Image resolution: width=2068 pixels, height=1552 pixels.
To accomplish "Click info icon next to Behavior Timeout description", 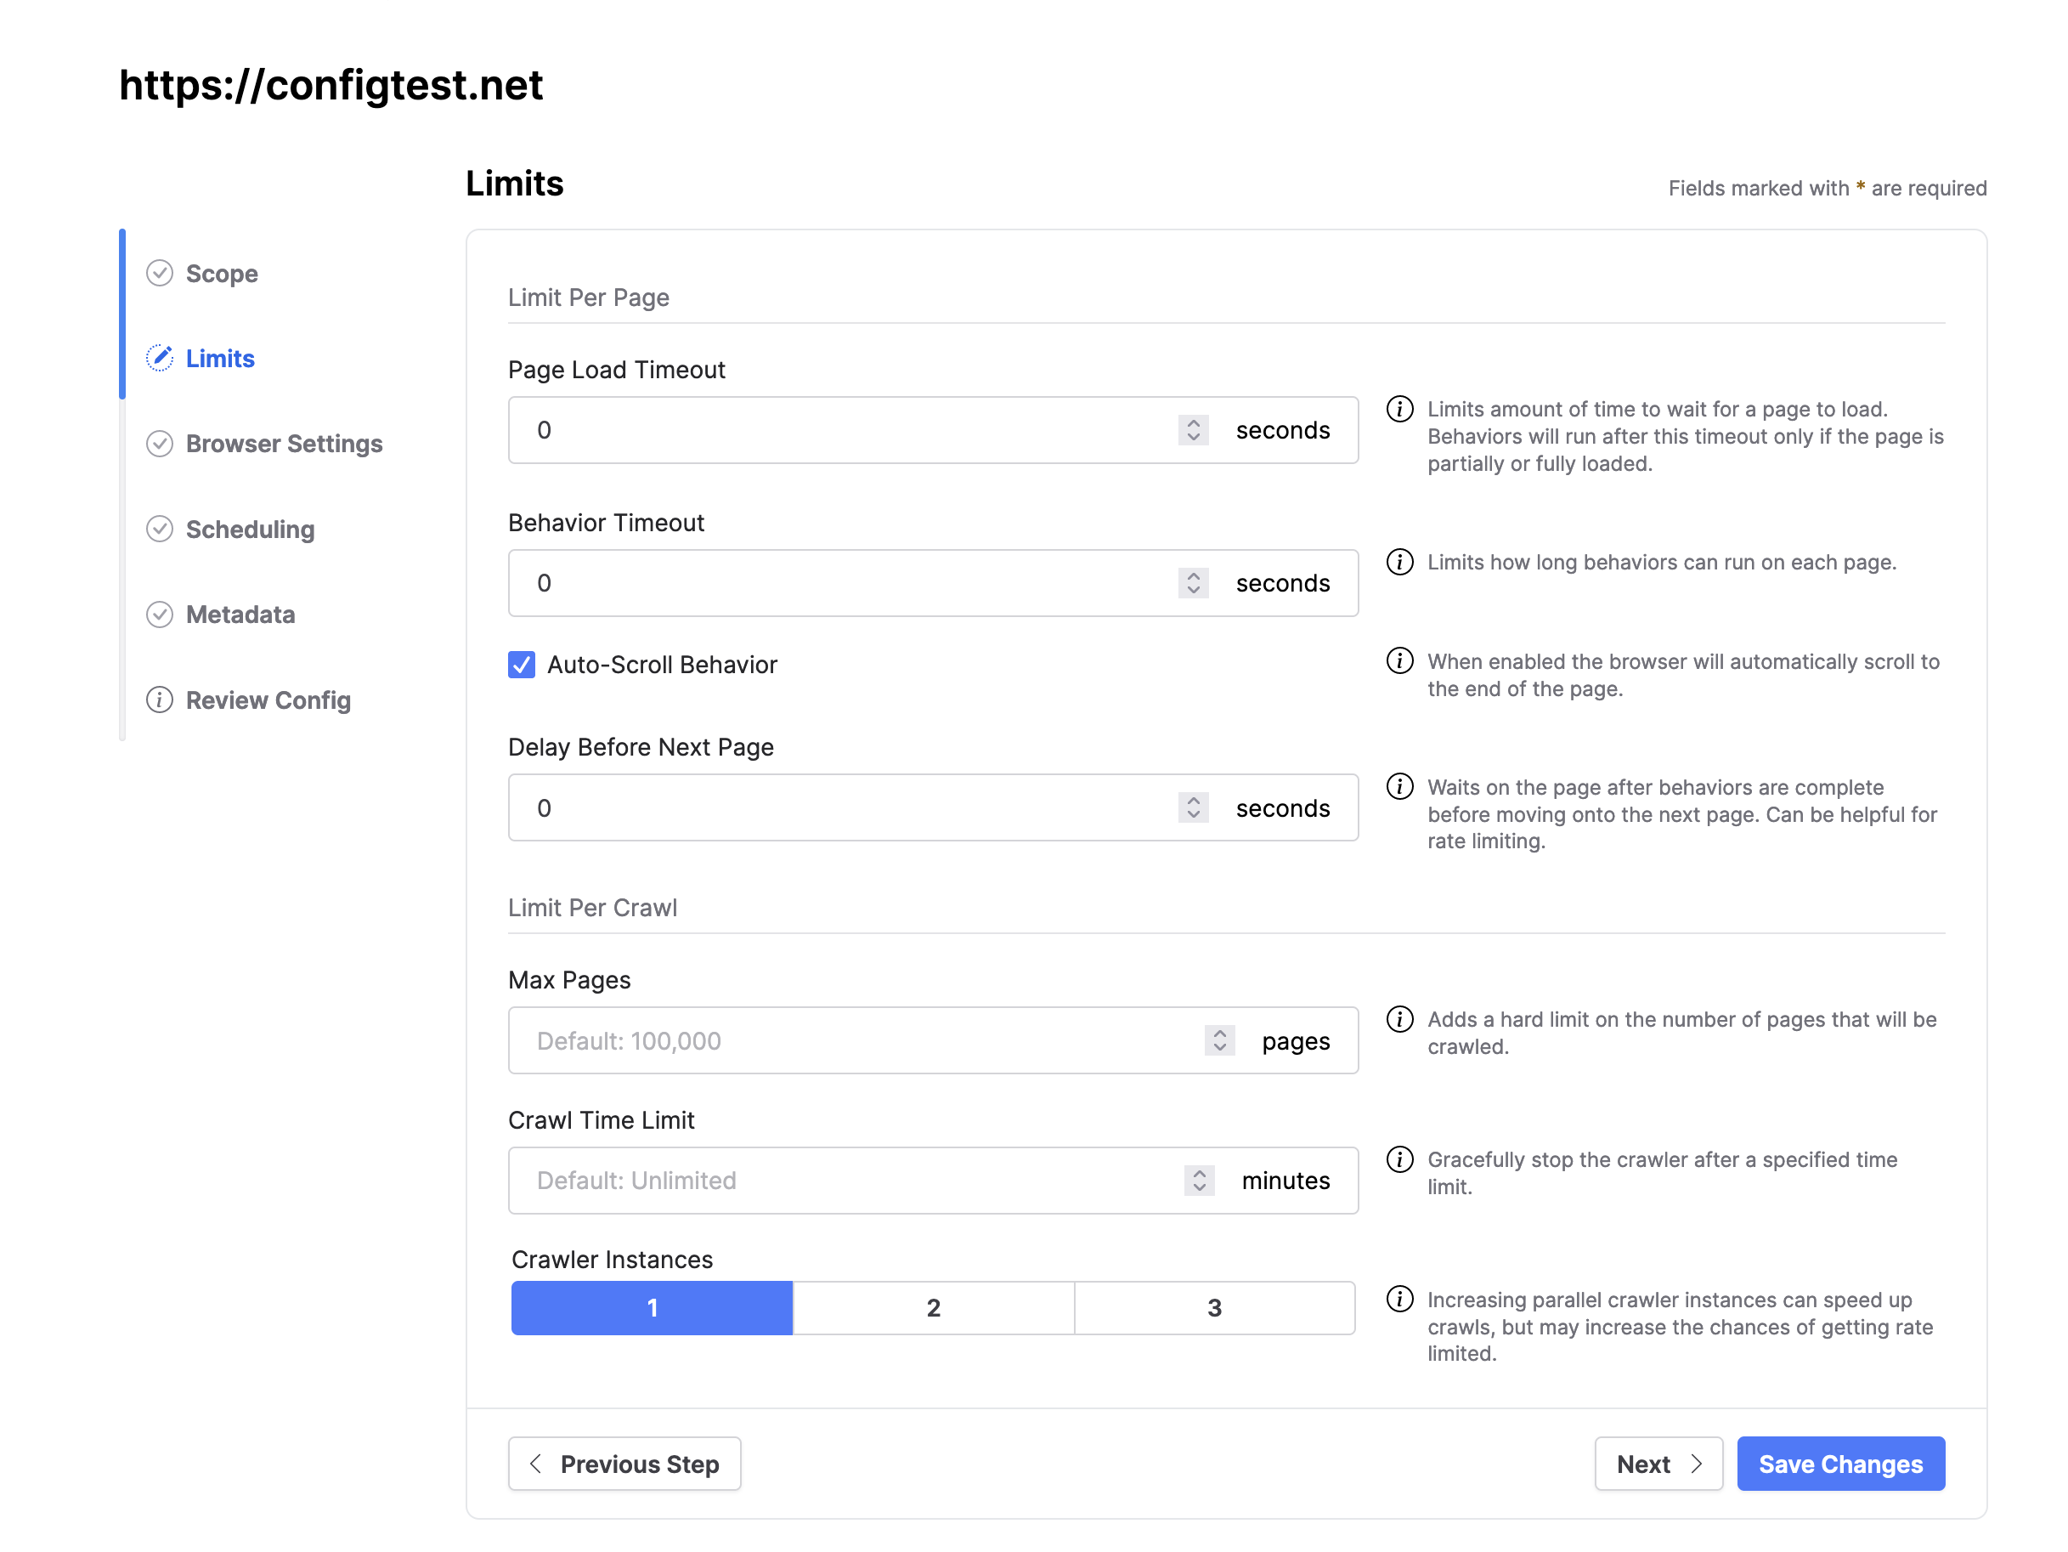I will tap(1398, 562).
